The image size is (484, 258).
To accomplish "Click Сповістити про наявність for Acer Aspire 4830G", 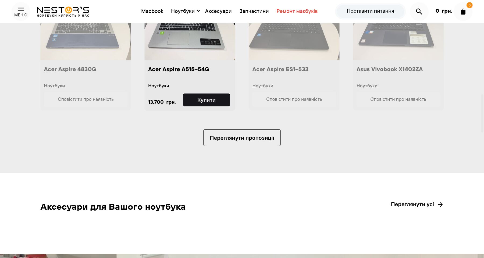I will (x=86, y=99).
